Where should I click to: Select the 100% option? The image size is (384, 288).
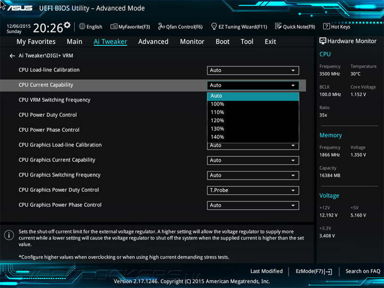[x=253, y=104]
